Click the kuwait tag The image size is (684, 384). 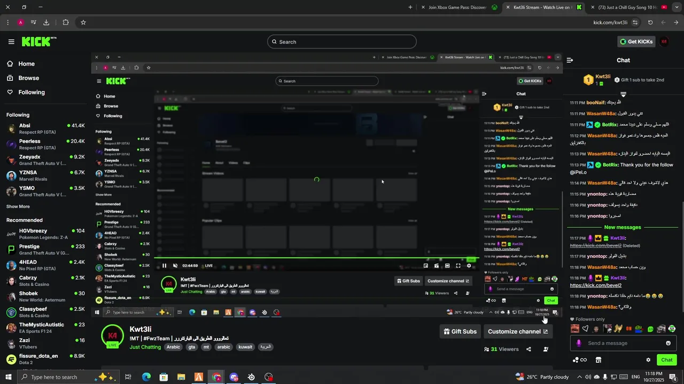(245, 347)
